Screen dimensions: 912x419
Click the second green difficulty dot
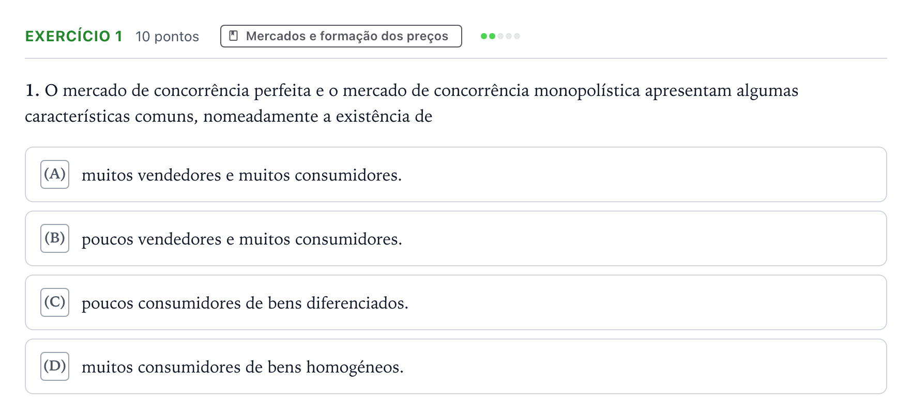tap(492, 36)
